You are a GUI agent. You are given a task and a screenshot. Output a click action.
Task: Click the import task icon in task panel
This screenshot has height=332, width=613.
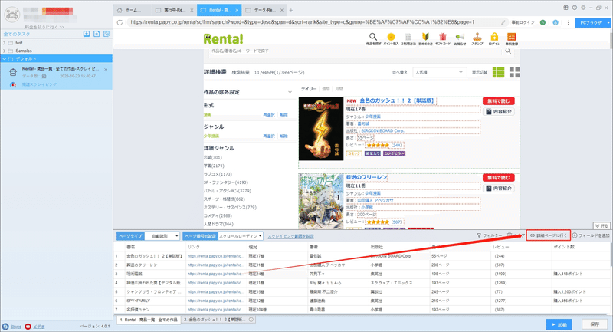point(87,34)
